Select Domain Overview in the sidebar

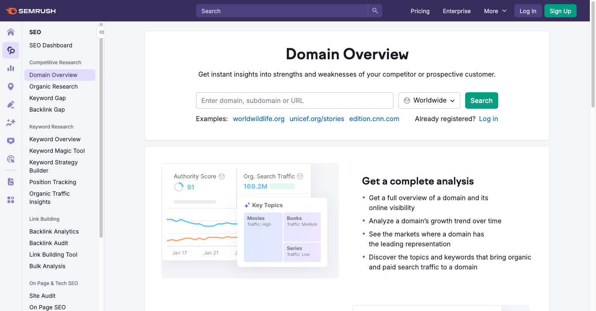tap(60, 75)
